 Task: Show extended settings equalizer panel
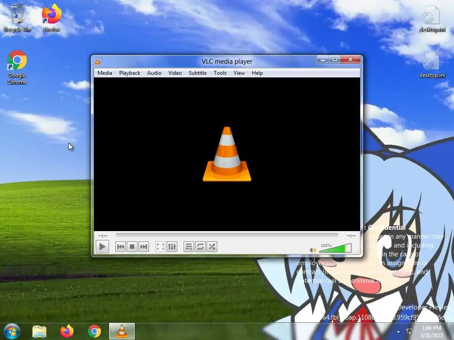pyautogui.click(x=172, y=247)
